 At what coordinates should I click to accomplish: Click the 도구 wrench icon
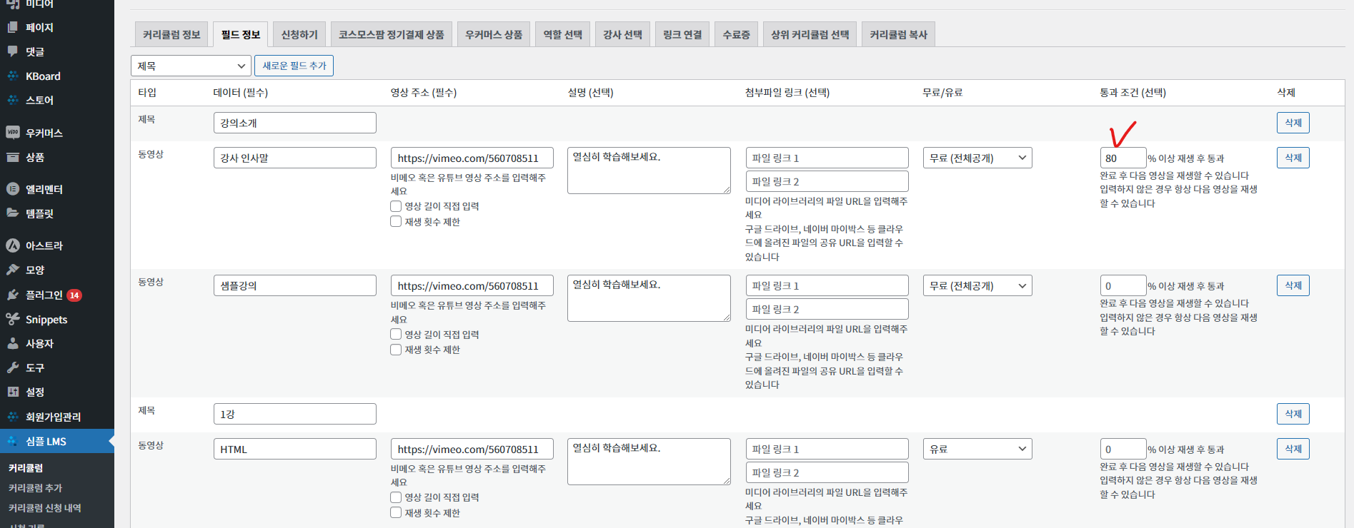click(13, 367)
